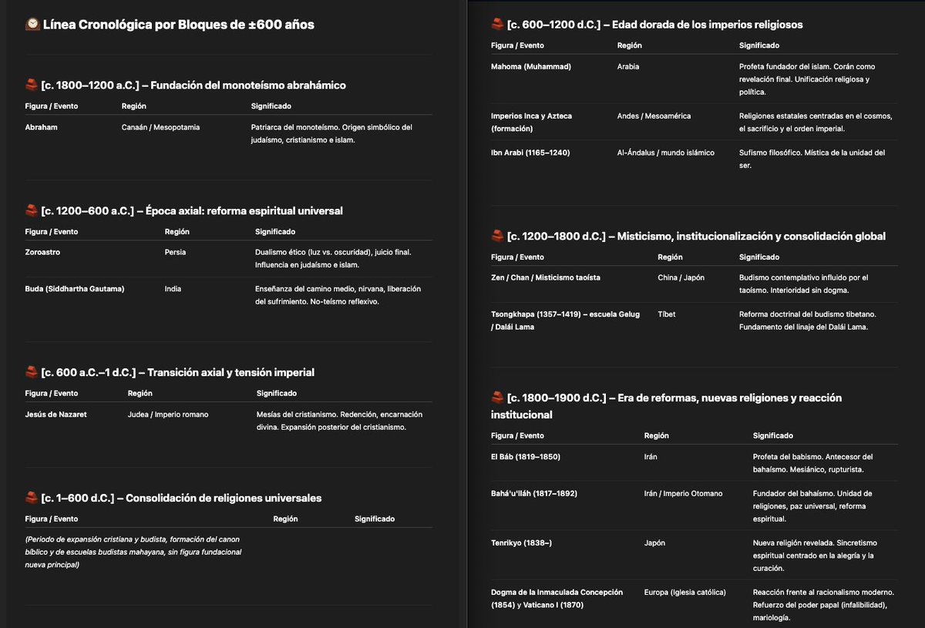Click the Ibn Arabi (1165–1240) entry

[530, 153]
